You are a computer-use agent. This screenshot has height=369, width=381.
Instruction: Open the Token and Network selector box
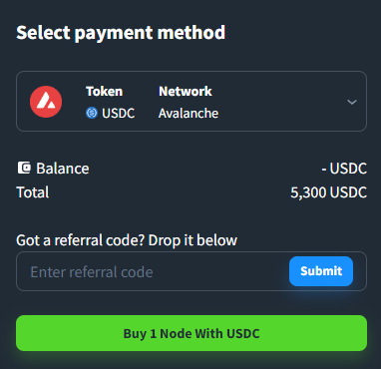point(191,101)
